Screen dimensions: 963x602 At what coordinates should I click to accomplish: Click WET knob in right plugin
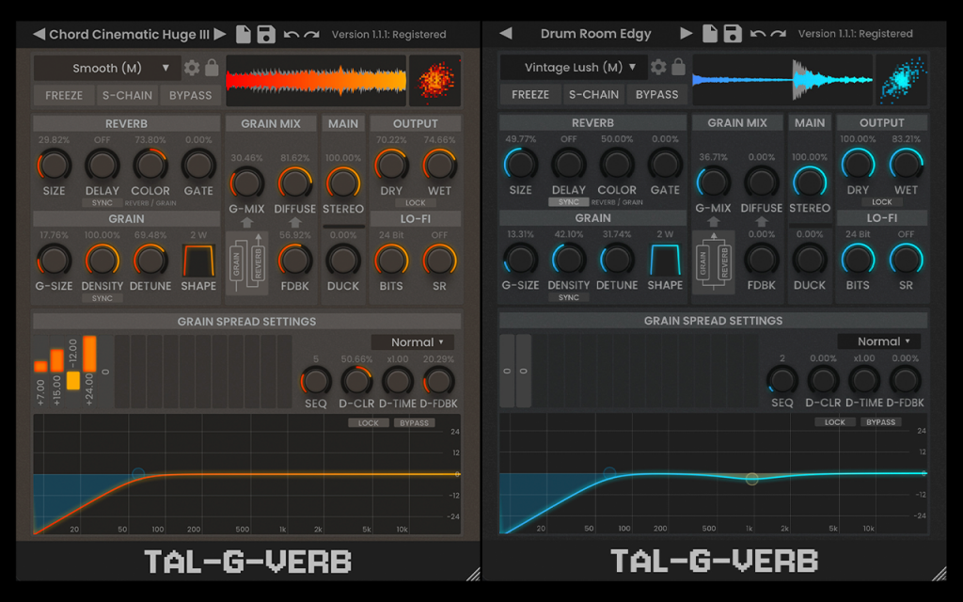[x=906, y=165]
